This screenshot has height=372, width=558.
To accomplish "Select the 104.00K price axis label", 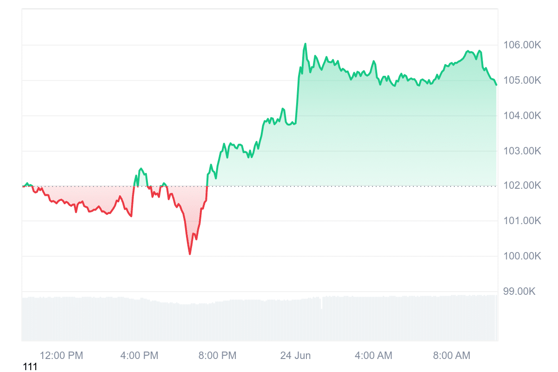I will 522,116.
